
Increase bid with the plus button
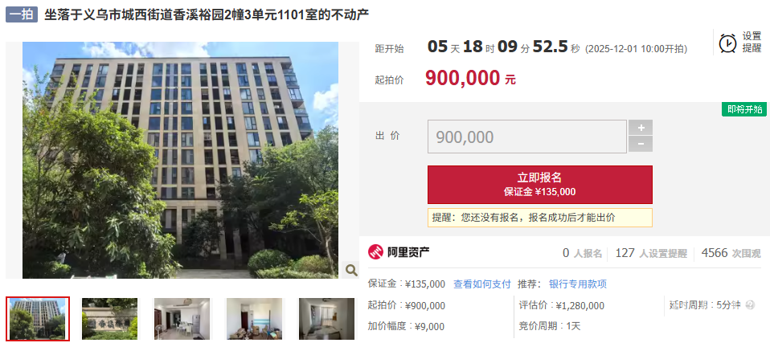click(641, 128)
